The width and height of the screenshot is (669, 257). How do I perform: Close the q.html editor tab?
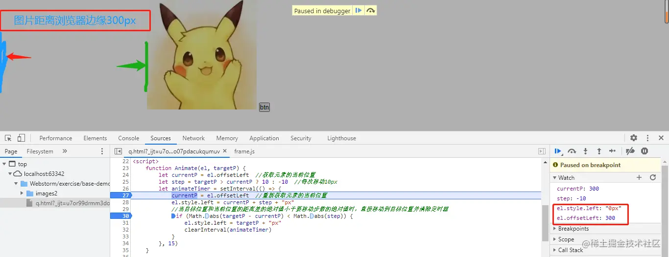pos(225,151)
